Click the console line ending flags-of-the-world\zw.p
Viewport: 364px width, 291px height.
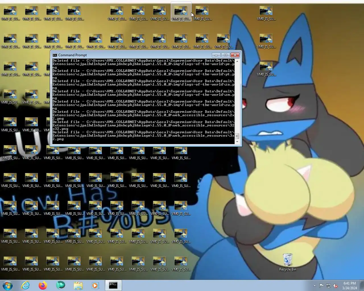point(143,105)
